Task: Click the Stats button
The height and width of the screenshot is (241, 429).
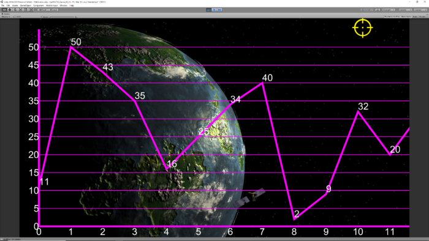Action: click(x=415, y=17)
